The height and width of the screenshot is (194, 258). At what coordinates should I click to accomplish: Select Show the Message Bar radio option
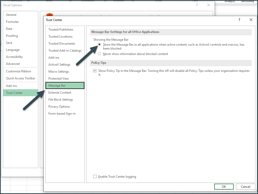click(x=99, y=44)
